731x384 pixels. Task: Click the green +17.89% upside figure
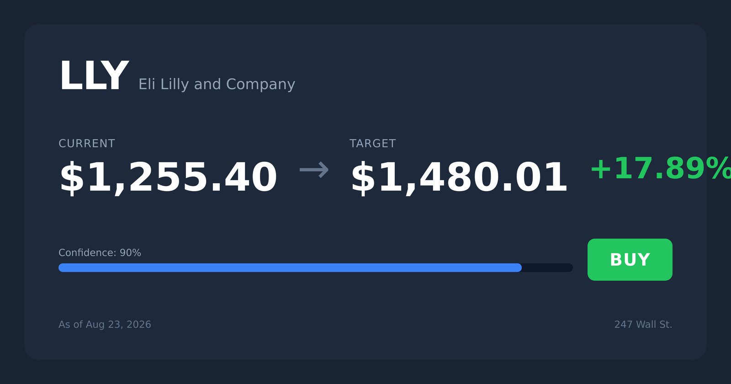[661, 168]
